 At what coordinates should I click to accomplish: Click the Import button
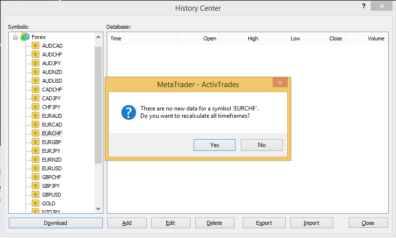pyautogui.click(x=312, y=223)
